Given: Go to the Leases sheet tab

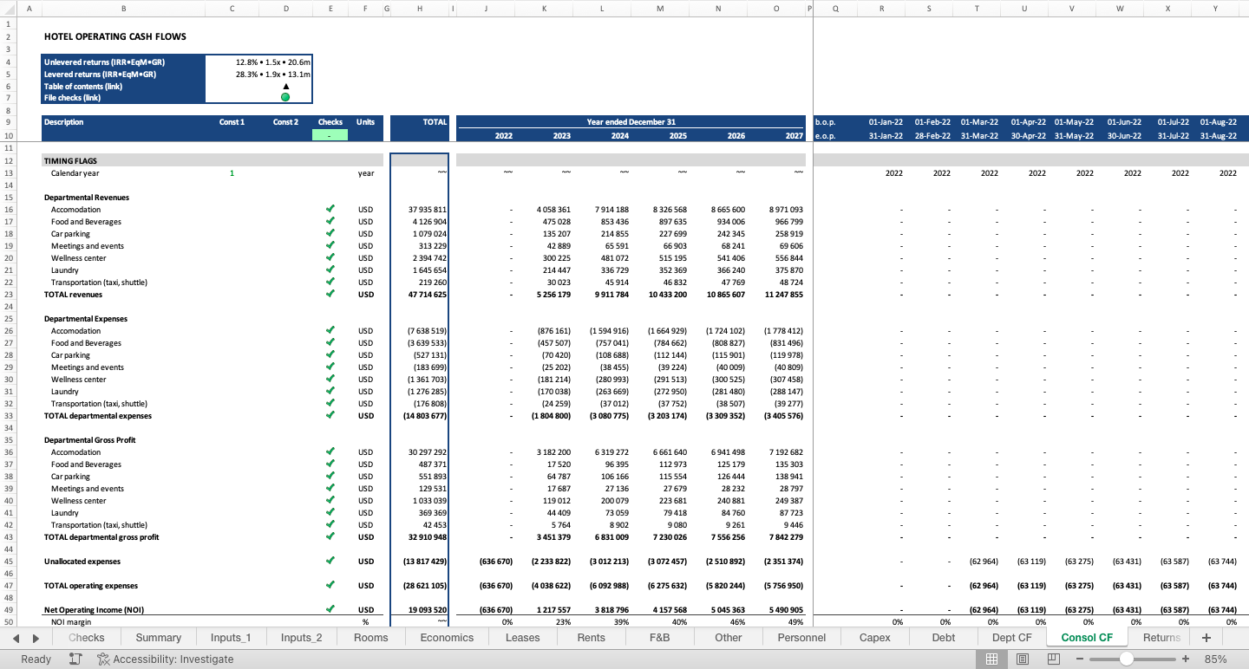Looking at the screenshot, I should point(522,637).
